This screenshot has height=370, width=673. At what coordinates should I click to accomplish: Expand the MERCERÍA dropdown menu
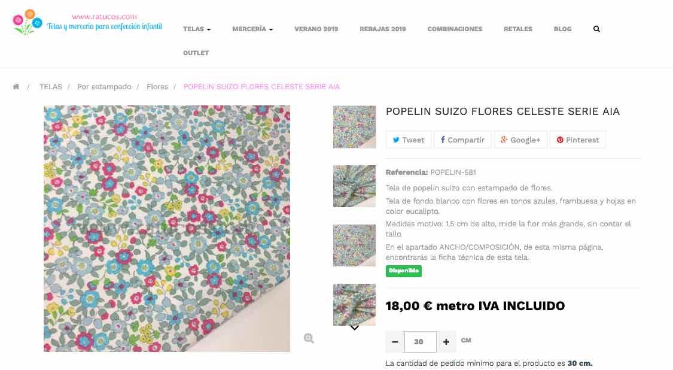point(253,29)
